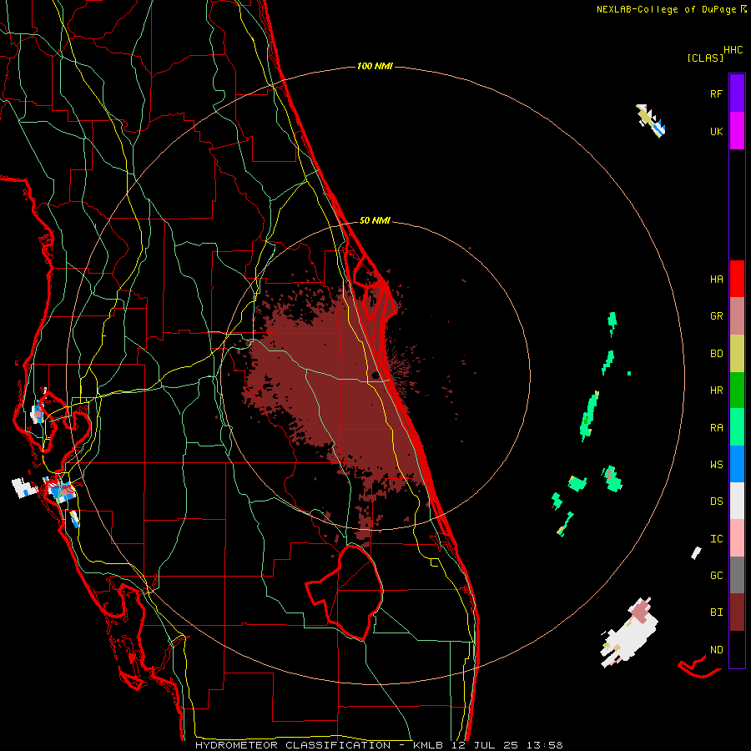The width and height of the screenshot is (751, 751).
Task: Click the RA light green swatch
Action: pos(737,427)
